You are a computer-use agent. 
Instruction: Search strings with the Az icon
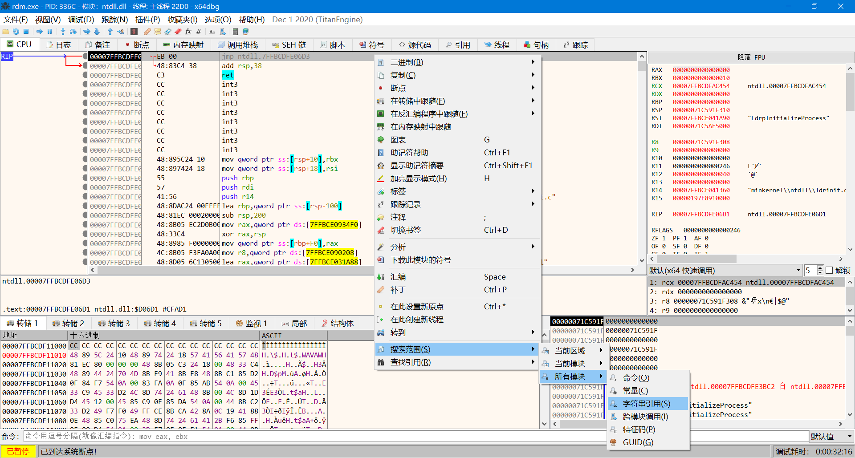pyautogui.click(x=212, y=32)
